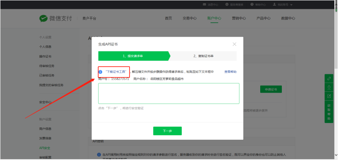Click the service provider search icon

tap(227, 4)
